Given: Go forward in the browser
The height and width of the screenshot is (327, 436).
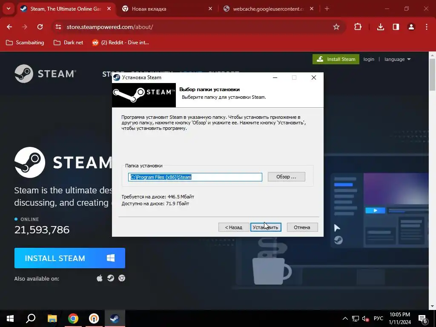Looking at the screenshot, I should click(25, 27).
